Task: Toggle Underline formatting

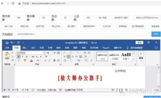Action: coord(26,57)
